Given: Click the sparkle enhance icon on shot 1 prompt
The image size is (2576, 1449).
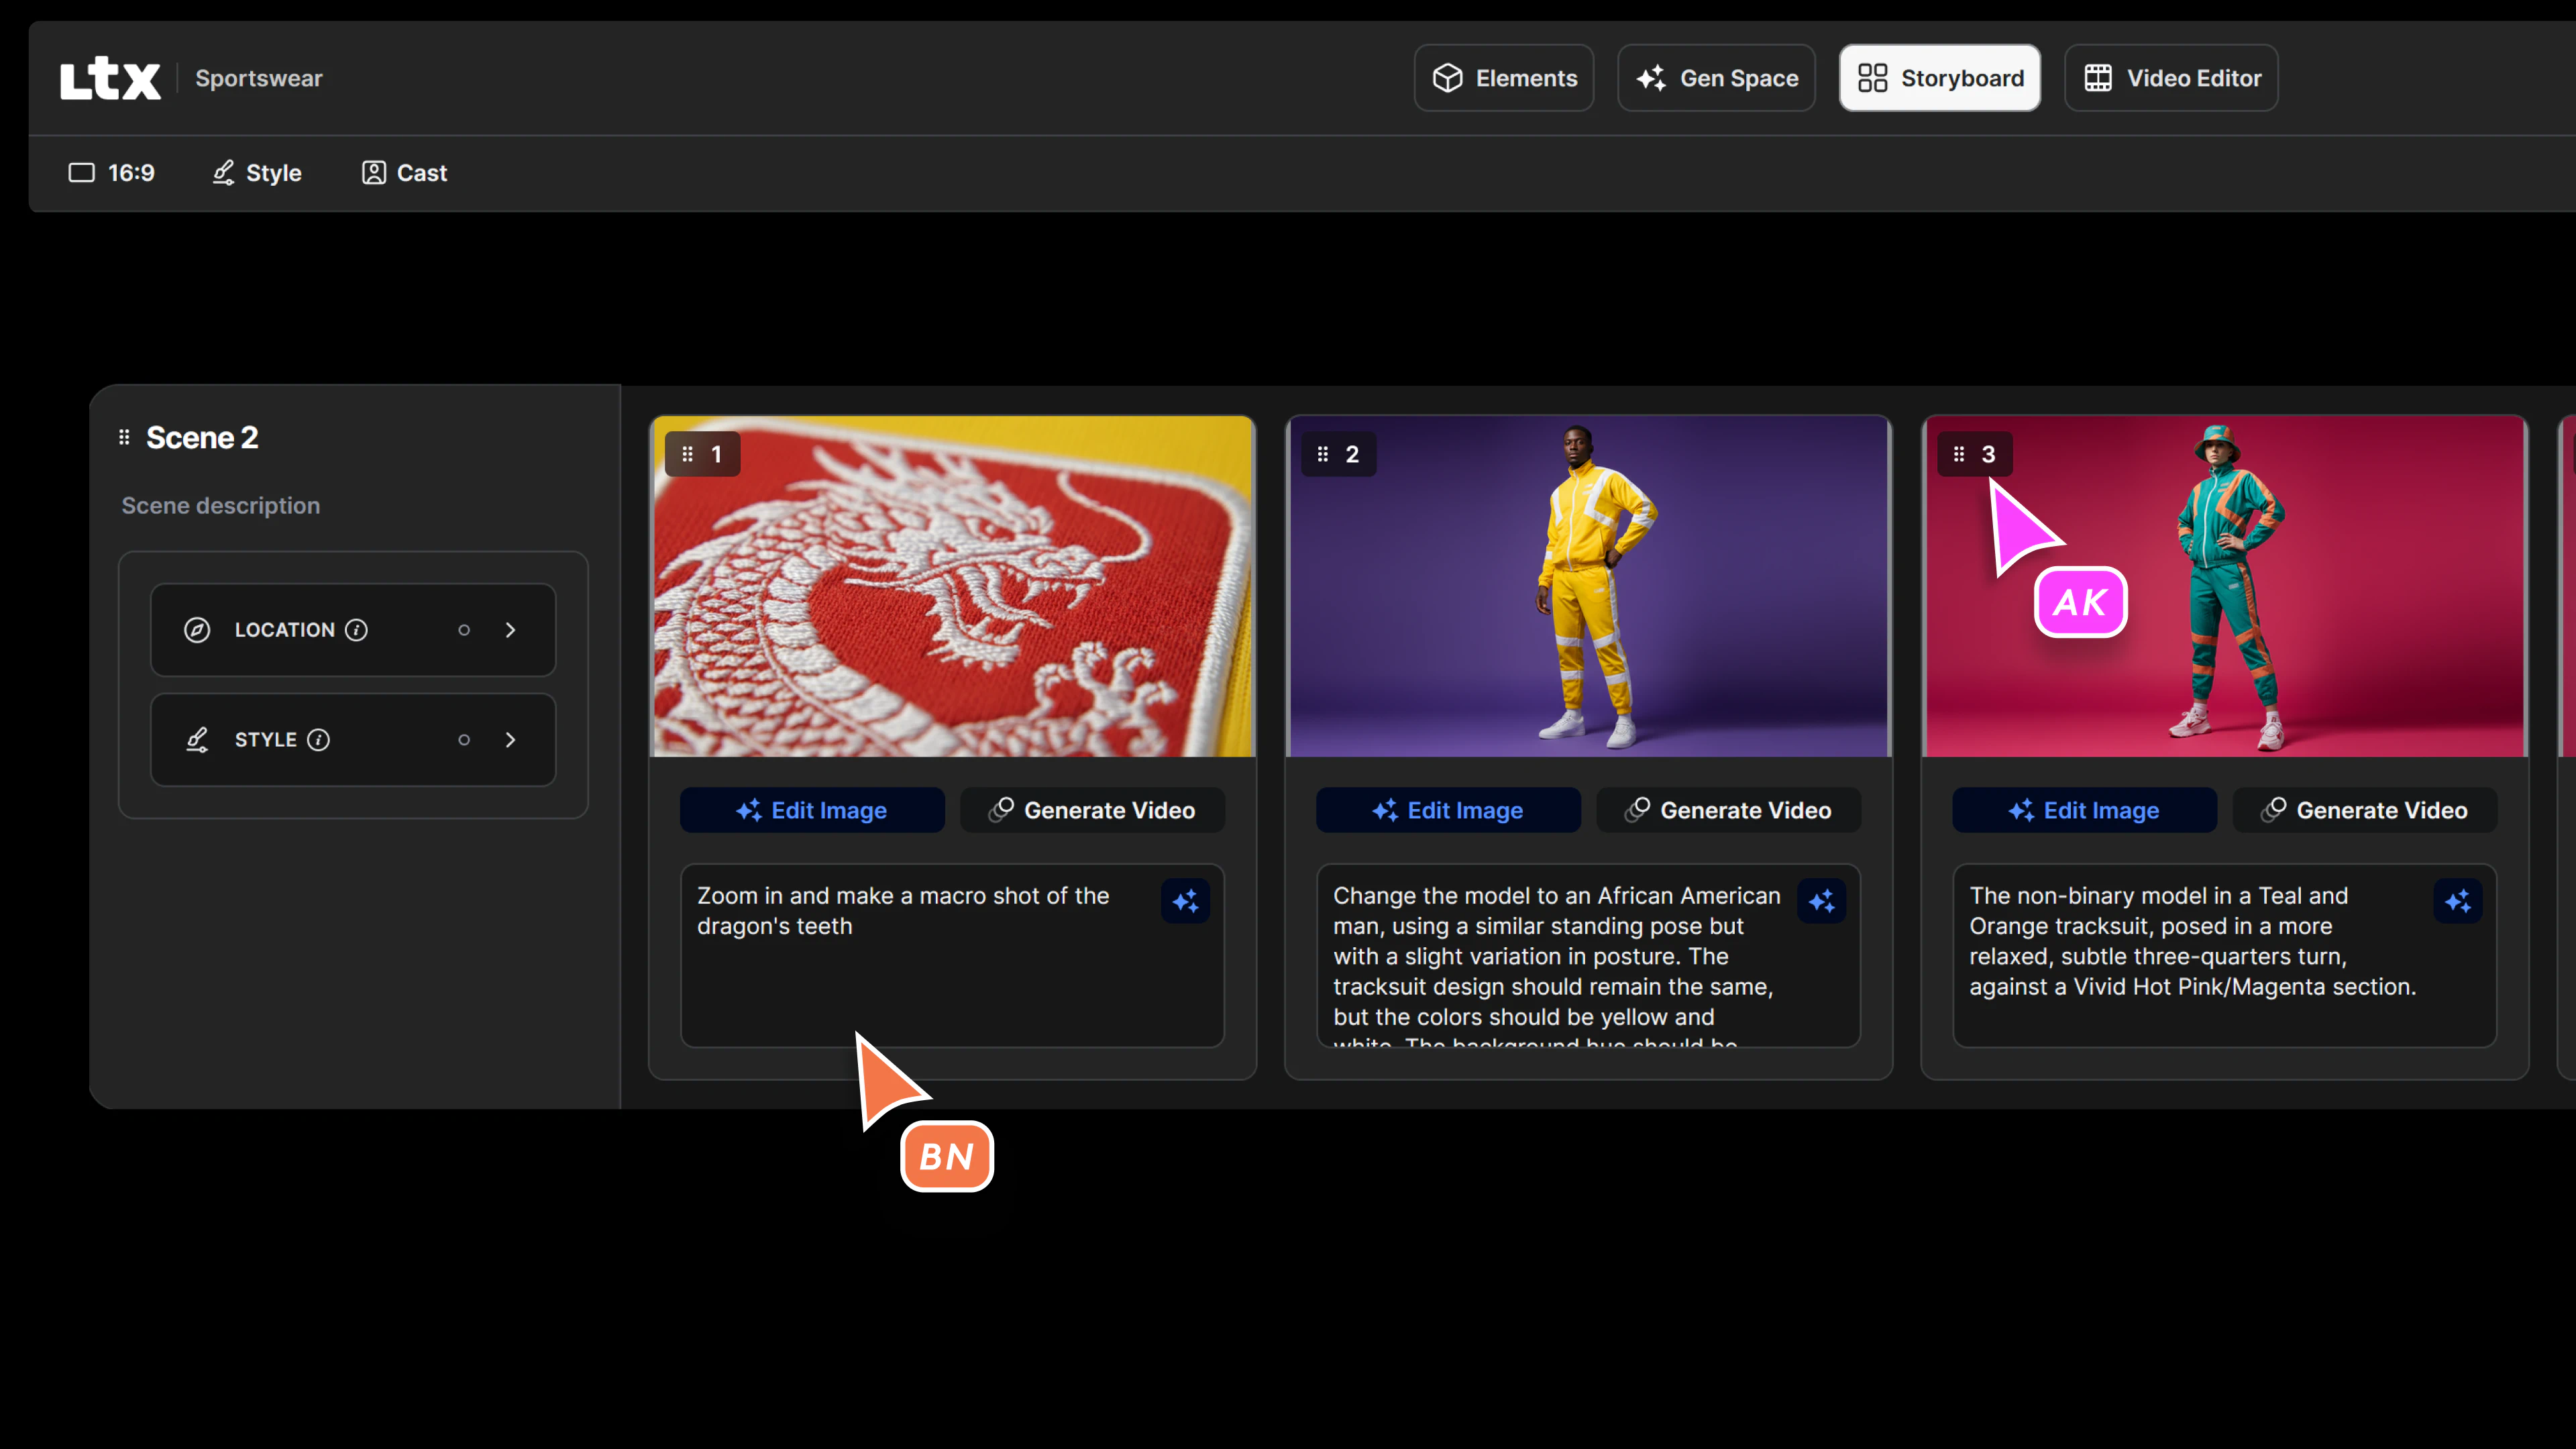Looking at the screenshot, I should [x=1185, y=902].
